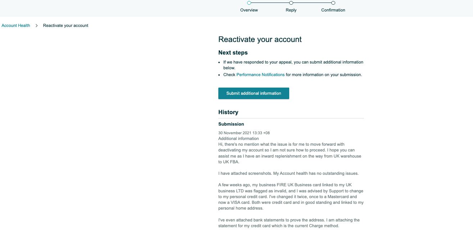The image size is (473, 234).
Task: Select the Overview step label
Action: [x=249, y=10]
